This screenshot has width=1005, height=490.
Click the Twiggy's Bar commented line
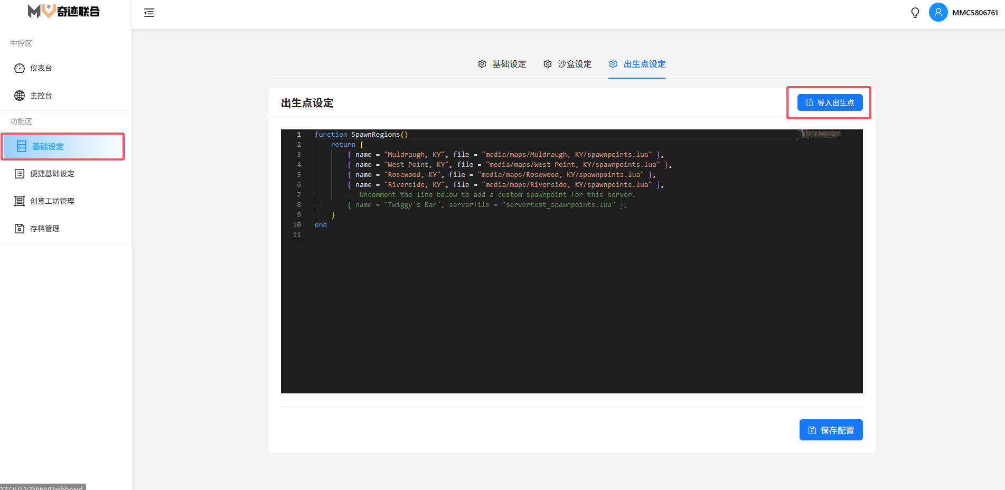[486, 205]
